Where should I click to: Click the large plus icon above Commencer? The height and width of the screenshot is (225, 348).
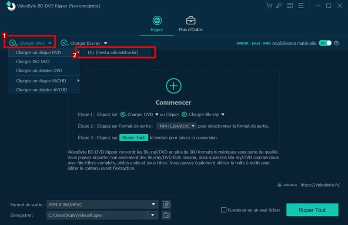click(174, 86)
